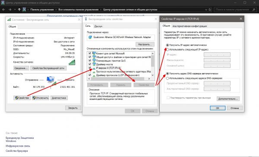Go up one level with the up arrow
The width and height of the screenshot is (259, 157).
coord(19,10)
